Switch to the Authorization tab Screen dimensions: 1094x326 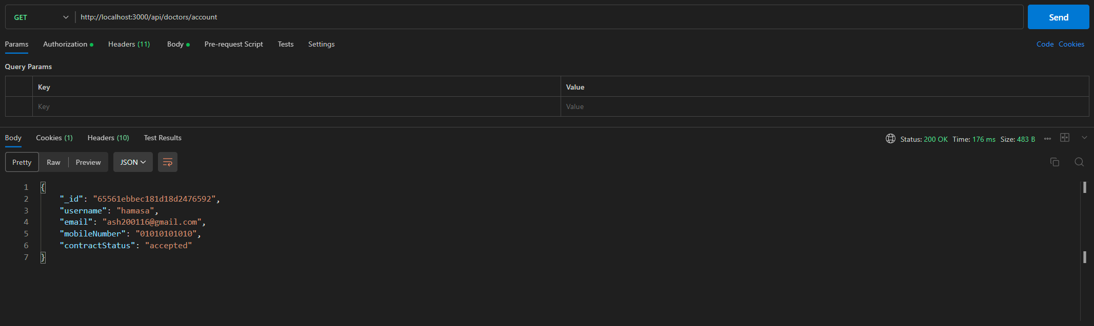pyautogui.click(x=68, y=45)
